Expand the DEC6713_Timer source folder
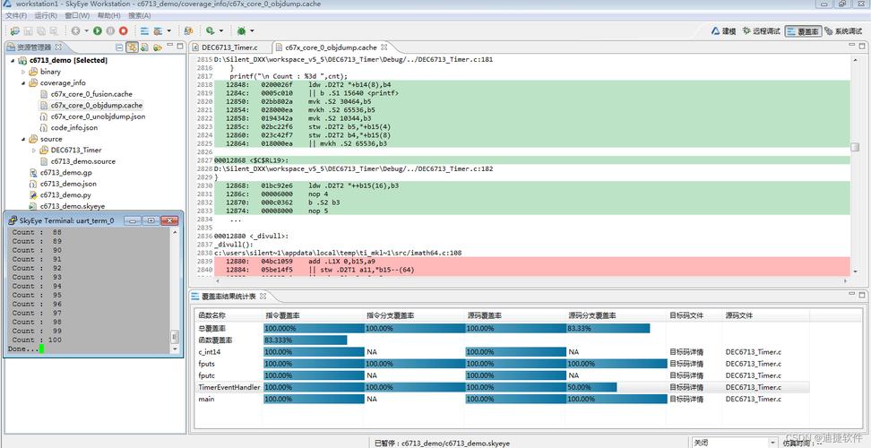This screenshot has width=871, height=448. (x=34, y=151)
